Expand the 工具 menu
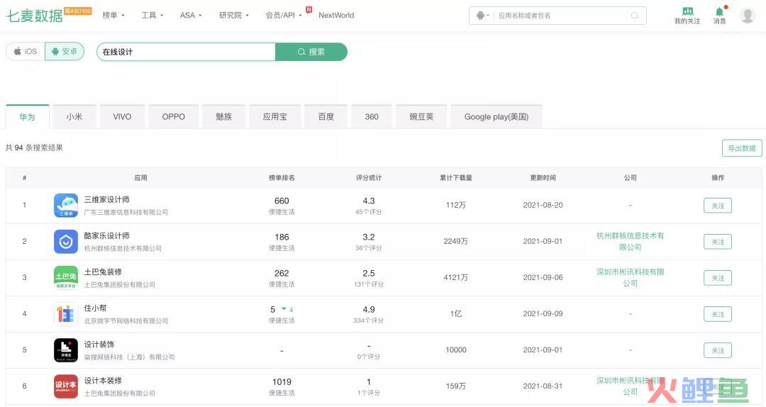 [x=152, y=15]
